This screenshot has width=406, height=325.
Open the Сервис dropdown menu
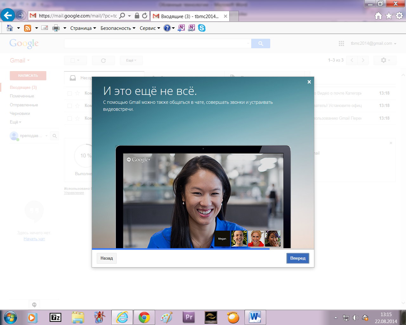[150, 28]
